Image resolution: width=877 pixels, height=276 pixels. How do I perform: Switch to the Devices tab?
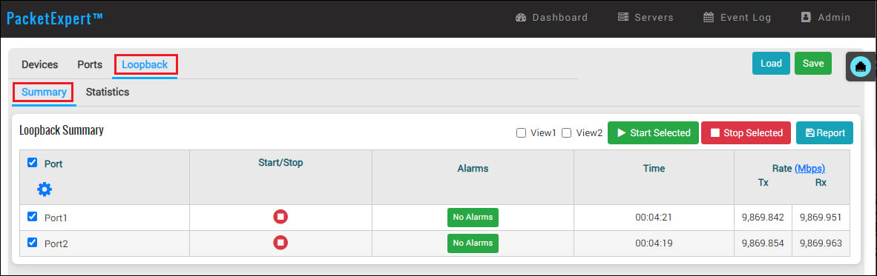click(40, 64)
